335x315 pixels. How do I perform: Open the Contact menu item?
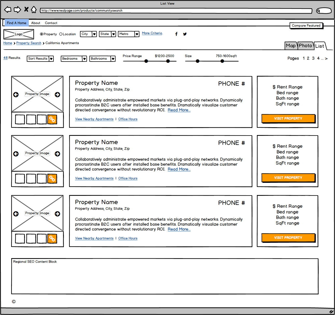point(51,23)
